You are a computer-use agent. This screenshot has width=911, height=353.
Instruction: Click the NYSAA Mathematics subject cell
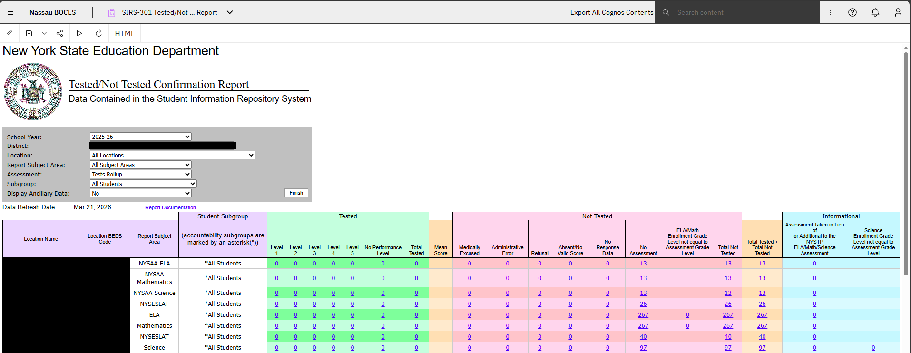155,278
